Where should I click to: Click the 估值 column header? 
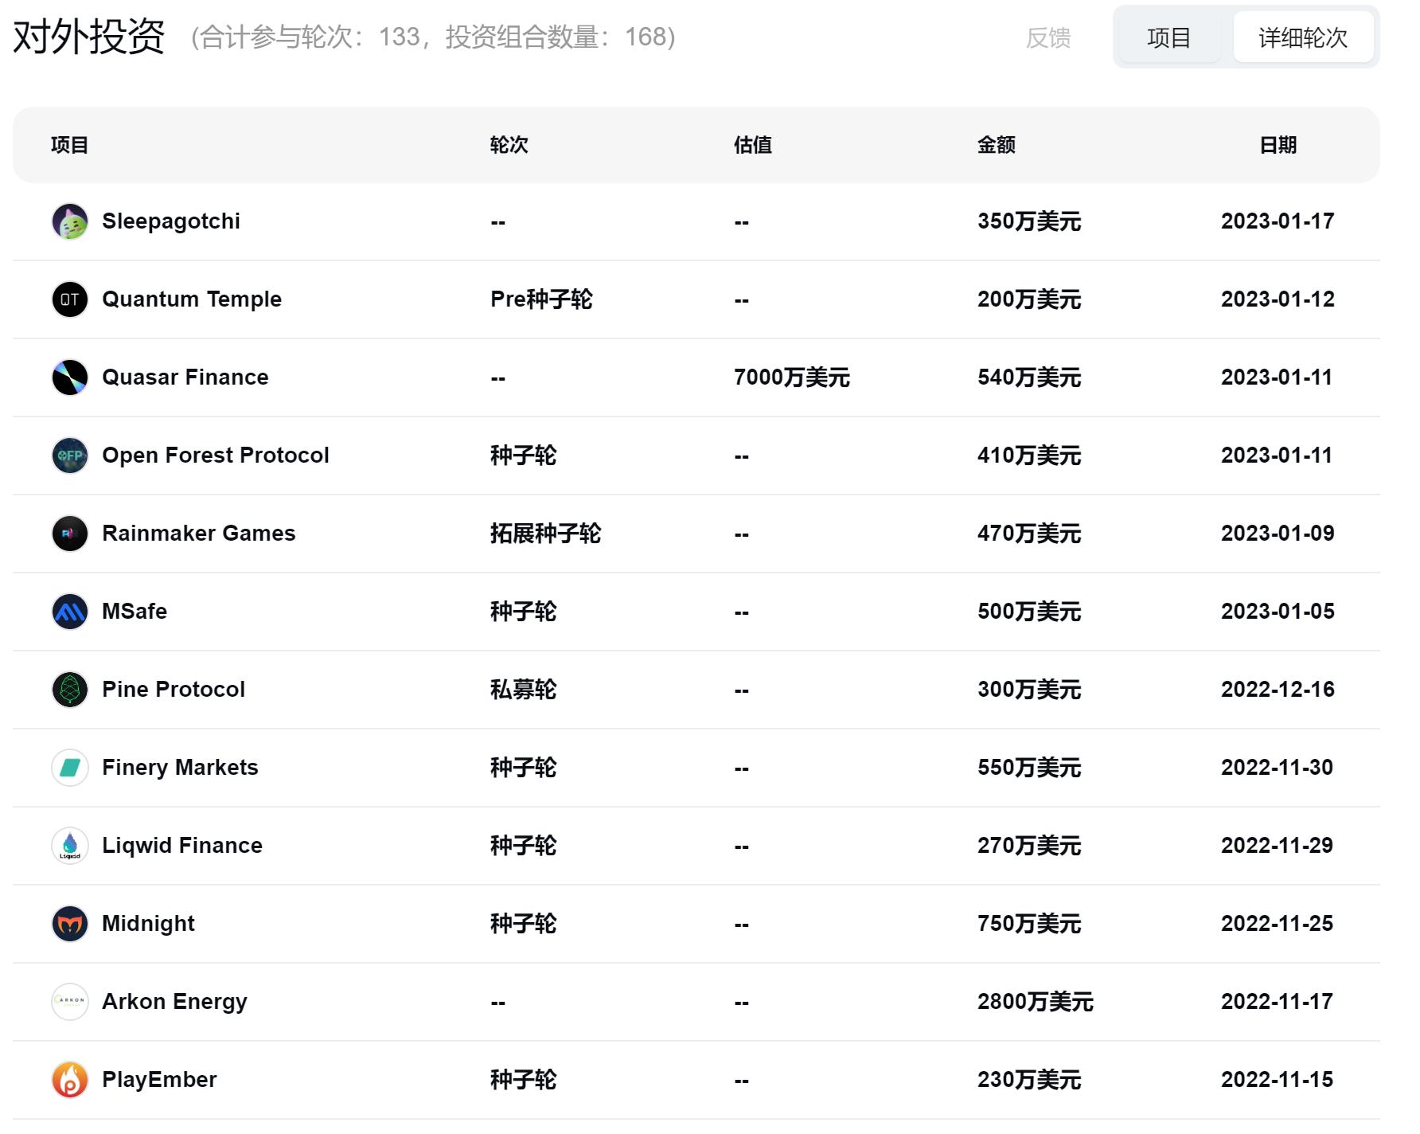click(752, 144)
